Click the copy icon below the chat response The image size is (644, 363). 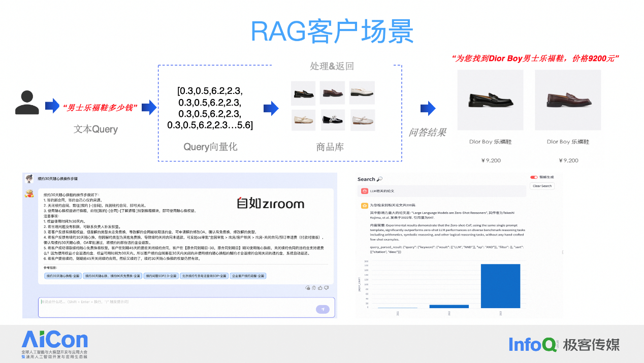pos(308,288)
